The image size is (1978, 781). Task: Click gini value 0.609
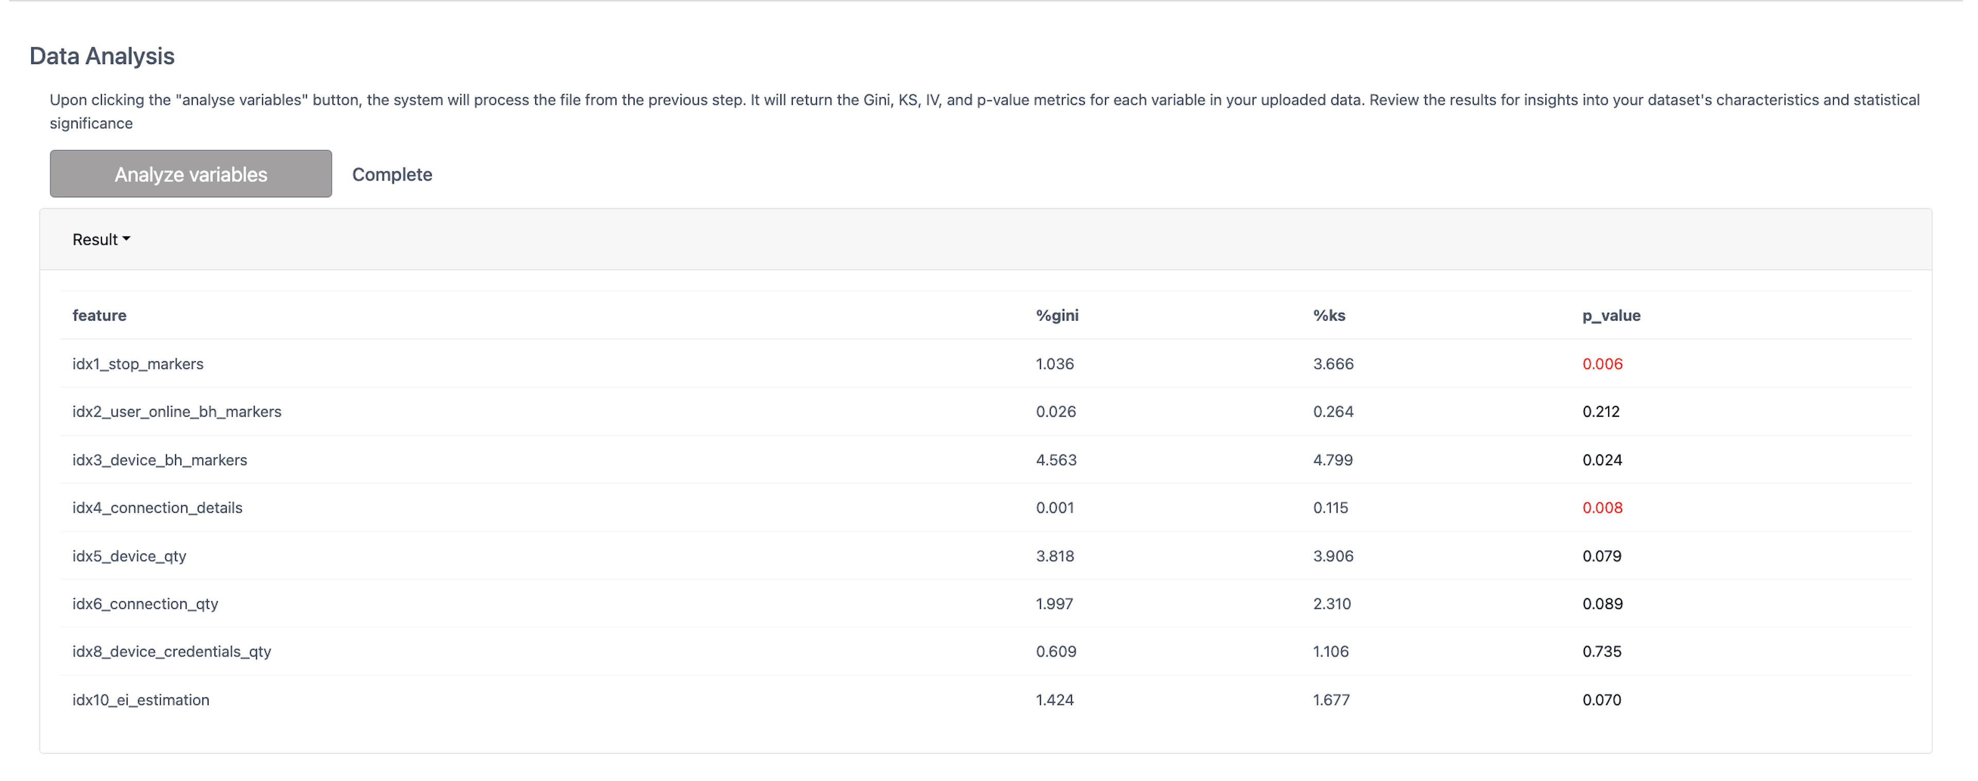(x=1056, y=651)
